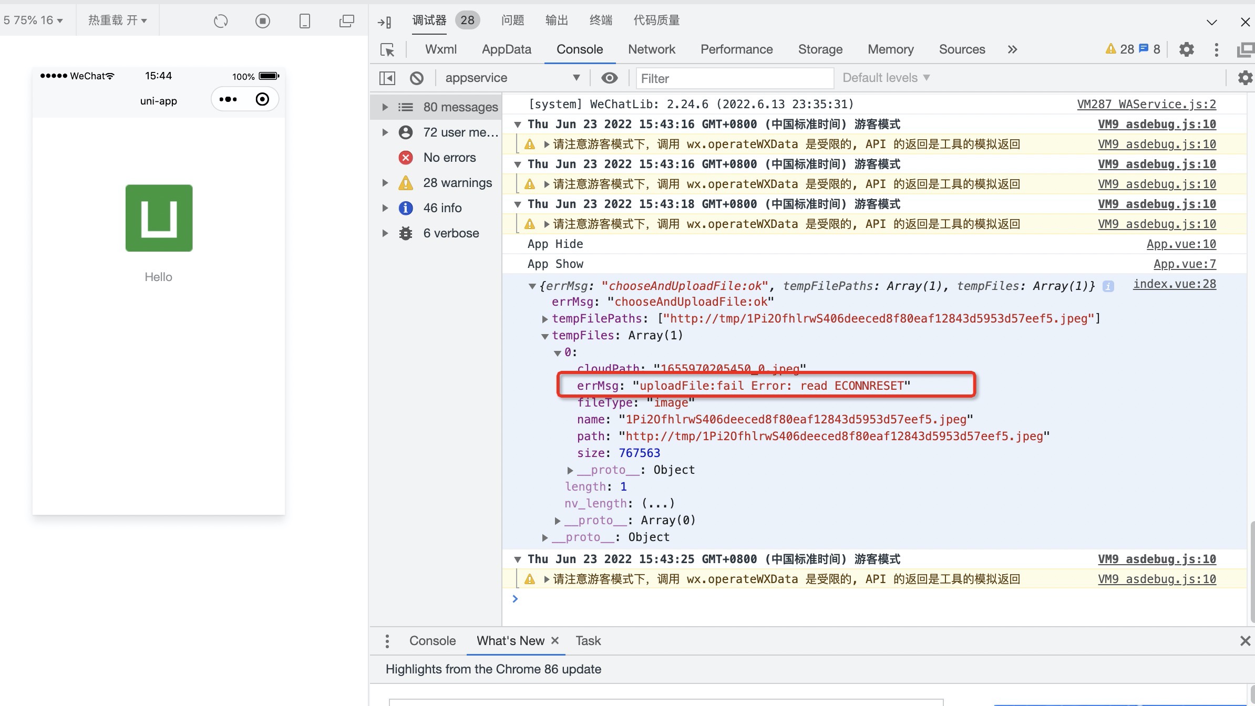The width and height of the screenshot is (1255, 706).
Task: Click the stop record circle icon
Action: (263, 21)
